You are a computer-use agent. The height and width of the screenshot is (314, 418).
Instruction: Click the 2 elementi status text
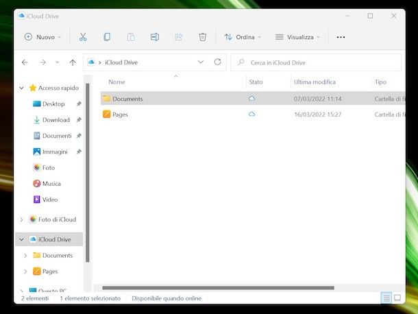(35, 298)
